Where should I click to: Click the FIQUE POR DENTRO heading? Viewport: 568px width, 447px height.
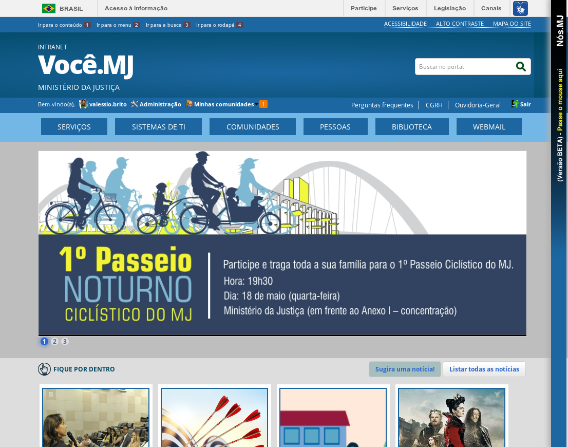point(84,369)
